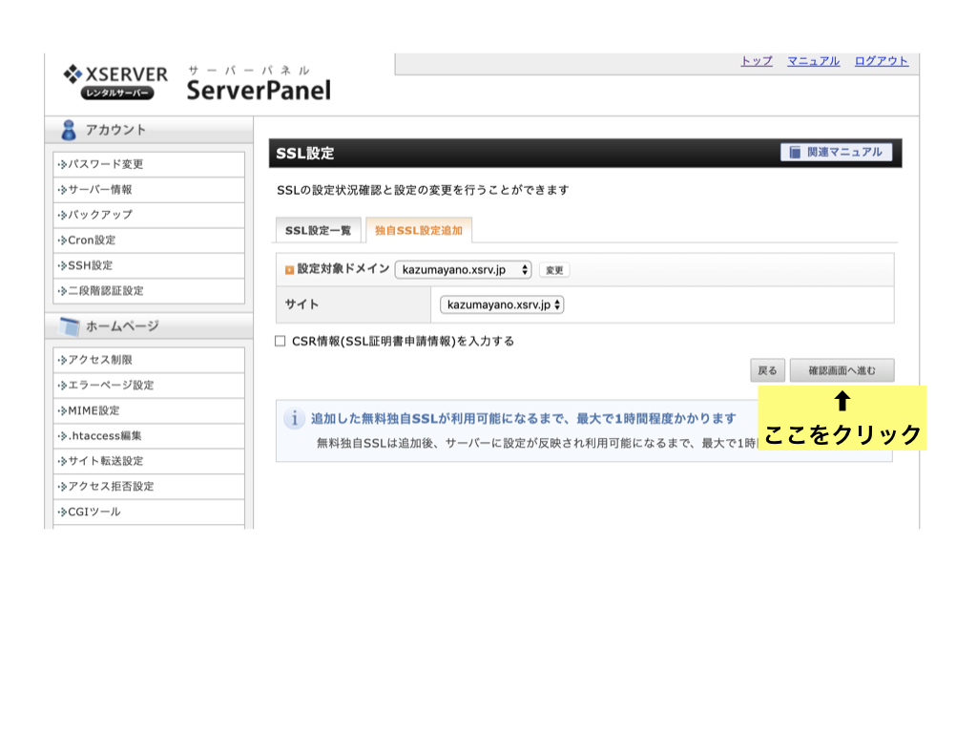Viewport: 977px width, 733px height.
Task: Select SSH設定 in the sidebar
Action: point(149,265)
